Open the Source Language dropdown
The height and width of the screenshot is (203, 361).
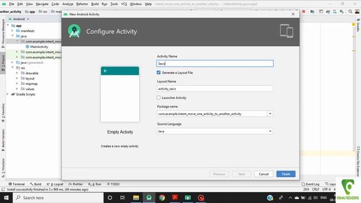[215, 131]
